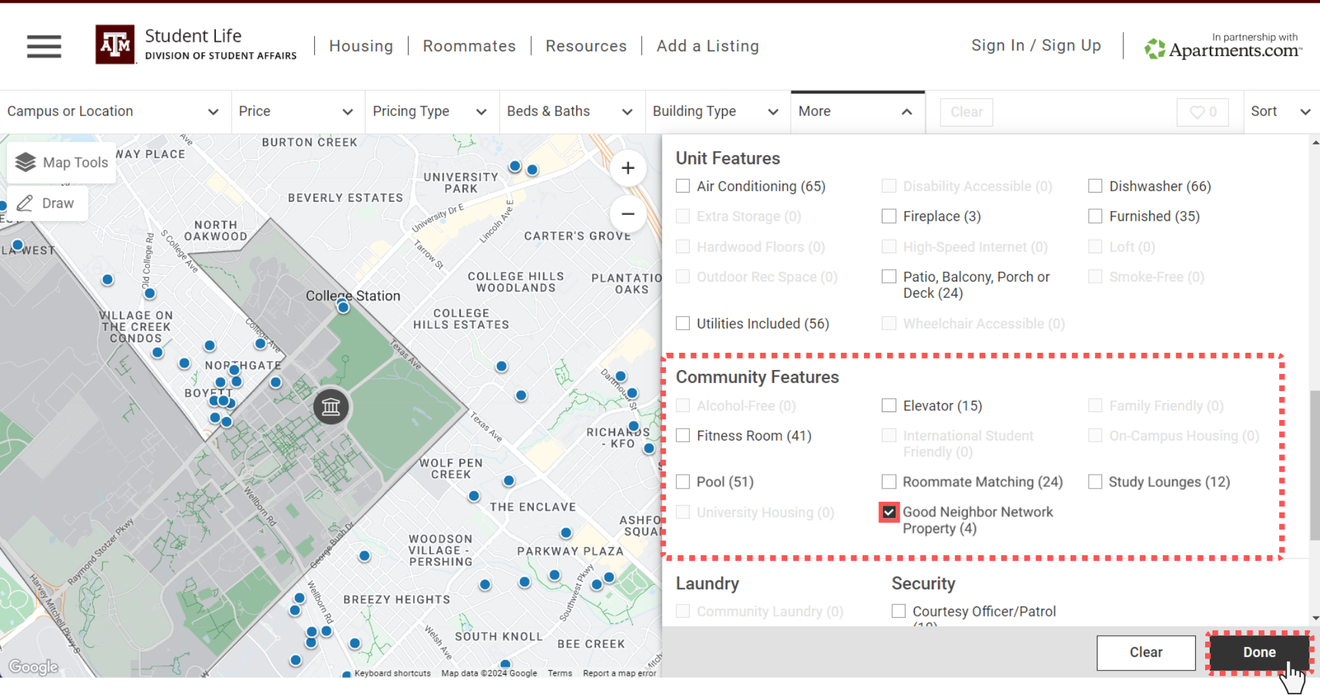Open saved favorites via the heart icon
Screen dimensions: 1320x695
coord(1202,111)
